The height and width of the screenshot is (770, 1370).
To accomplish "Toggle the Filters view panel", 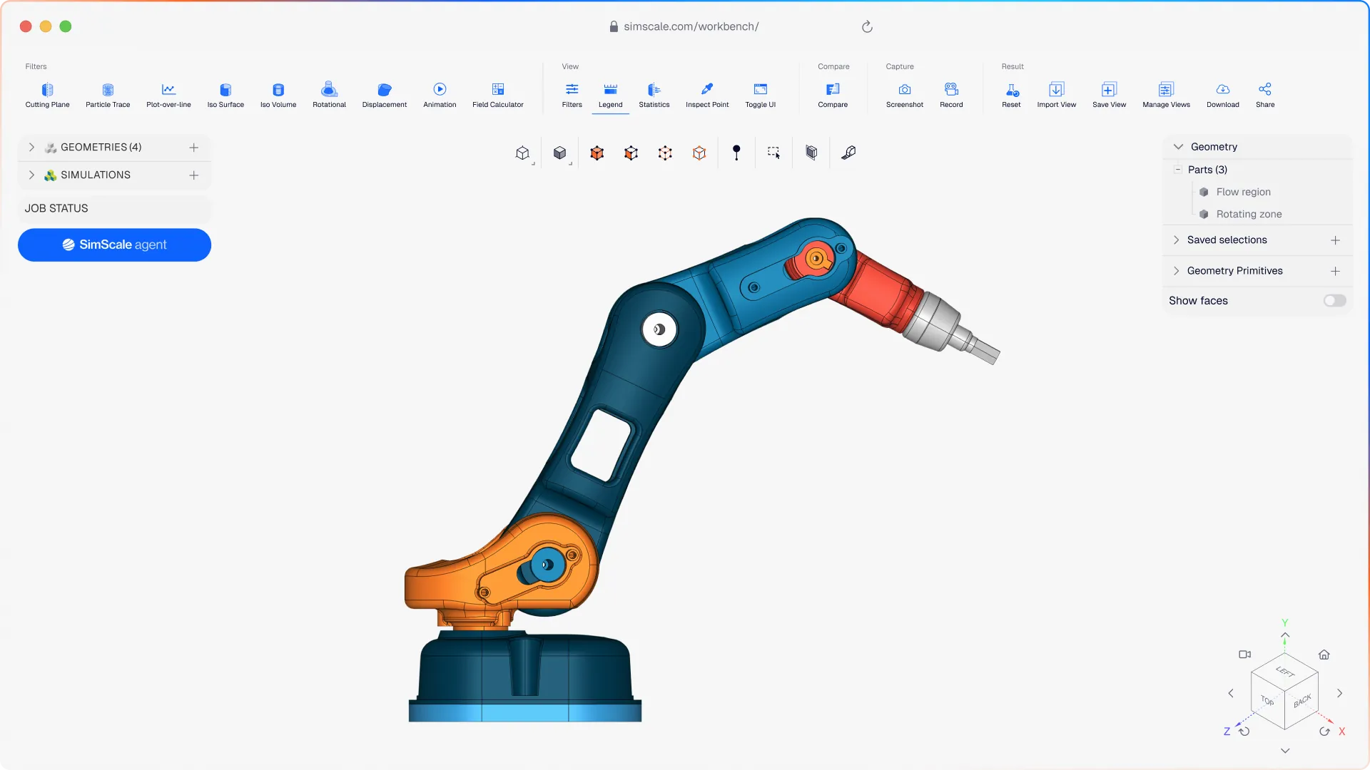I will pyautogui.click(x=572, y=95).
